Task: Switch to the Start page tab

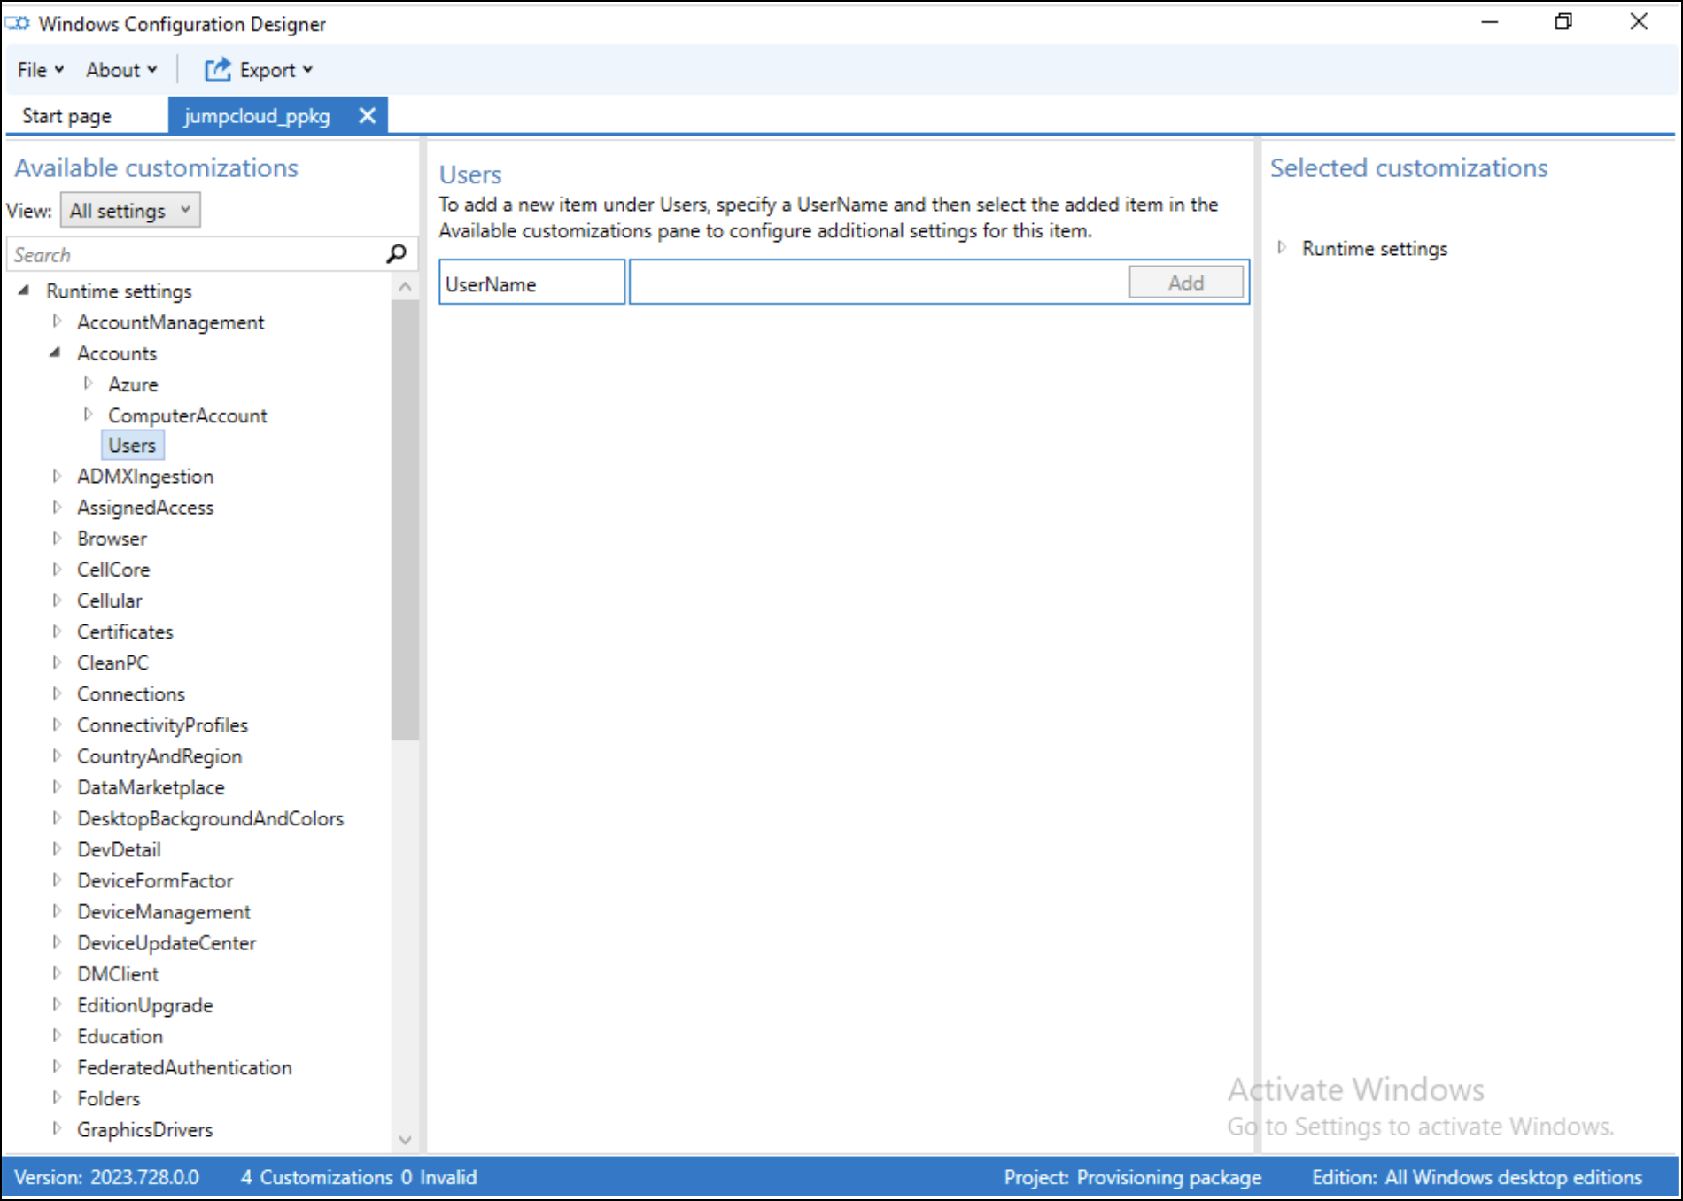Action: point(66,116)
